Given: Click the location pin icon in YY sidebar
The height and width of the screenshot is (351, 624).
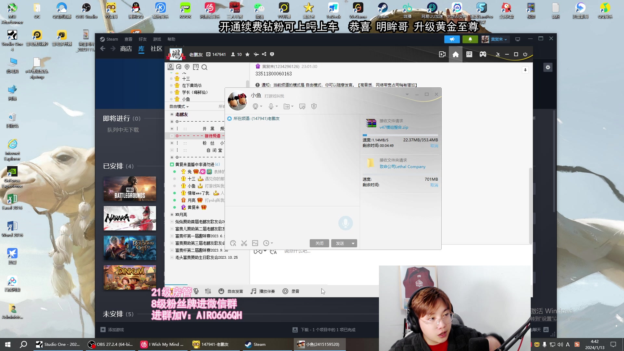Looking at the screenshot, I should point(187,67).
